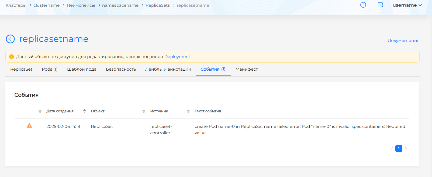Open the Документация link
The height and width of the screenshot is (177, 432).
(x=403, y=41)
